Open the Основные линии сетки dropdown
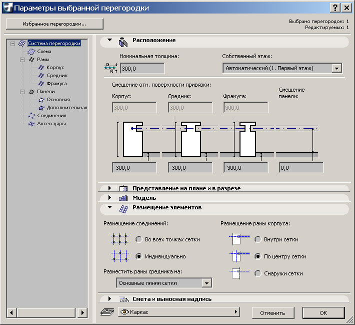 pos(206,283)
